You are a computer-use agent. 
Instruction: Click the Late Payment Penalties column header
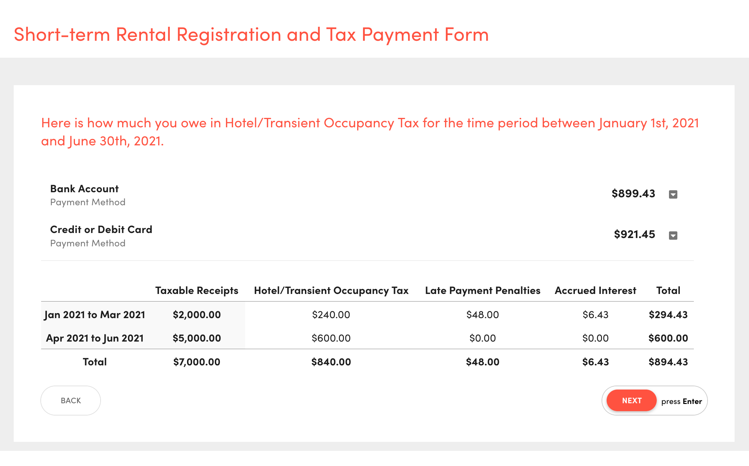click(x=483, y=290)
